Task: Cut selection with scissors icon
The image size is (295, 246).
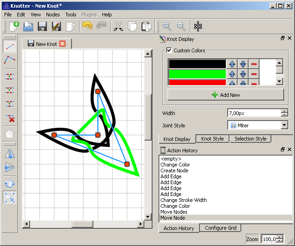Action: pyautogui.click(x=118, y=26)
